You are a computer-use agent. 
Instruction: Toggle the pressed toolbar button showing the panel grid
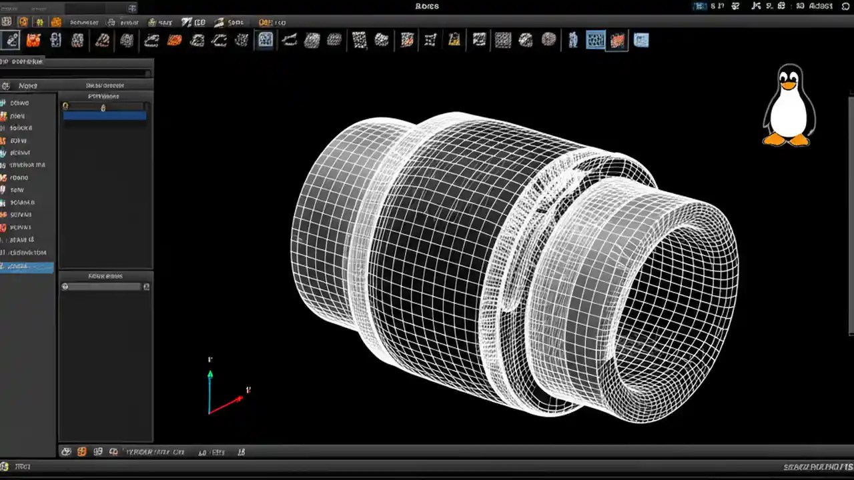click(594, 41)
